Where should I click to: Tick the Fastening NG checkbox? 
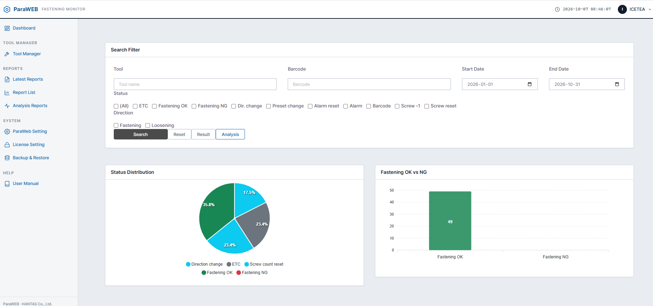click(194, 106)
